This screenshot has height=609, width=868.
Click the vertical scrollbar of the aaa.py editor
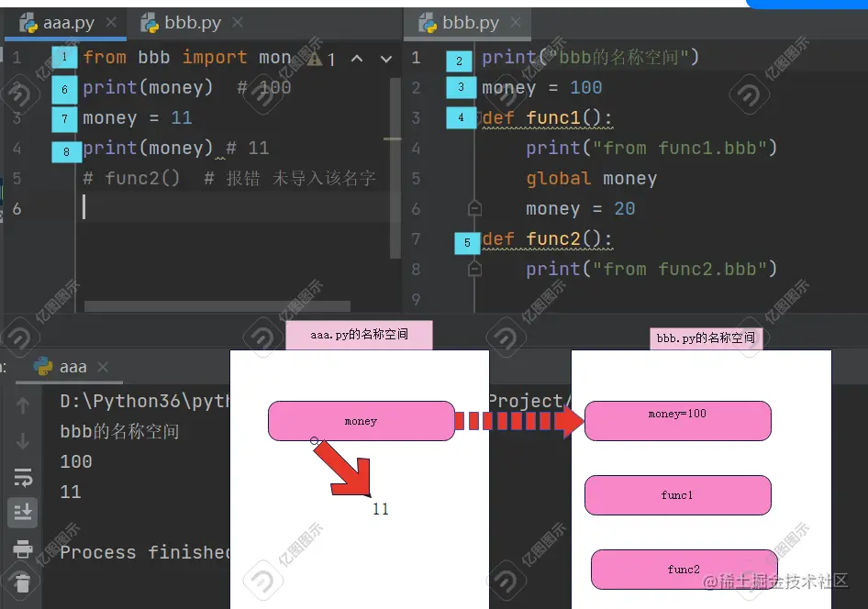point(395,168)
